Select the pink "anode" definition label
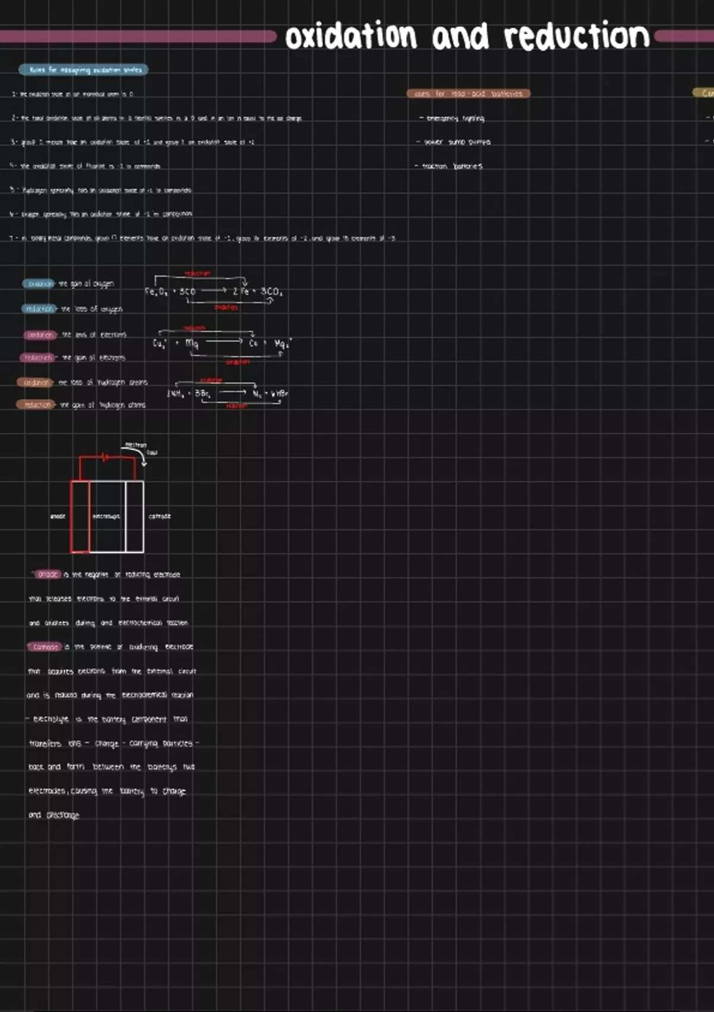 point(48,574)
